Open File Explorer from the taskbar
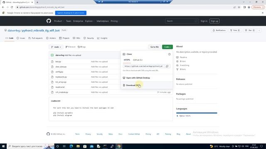Image resolution: width=266 pixels, height=149 pixels. pyautogui.click(x=78, y=146)
